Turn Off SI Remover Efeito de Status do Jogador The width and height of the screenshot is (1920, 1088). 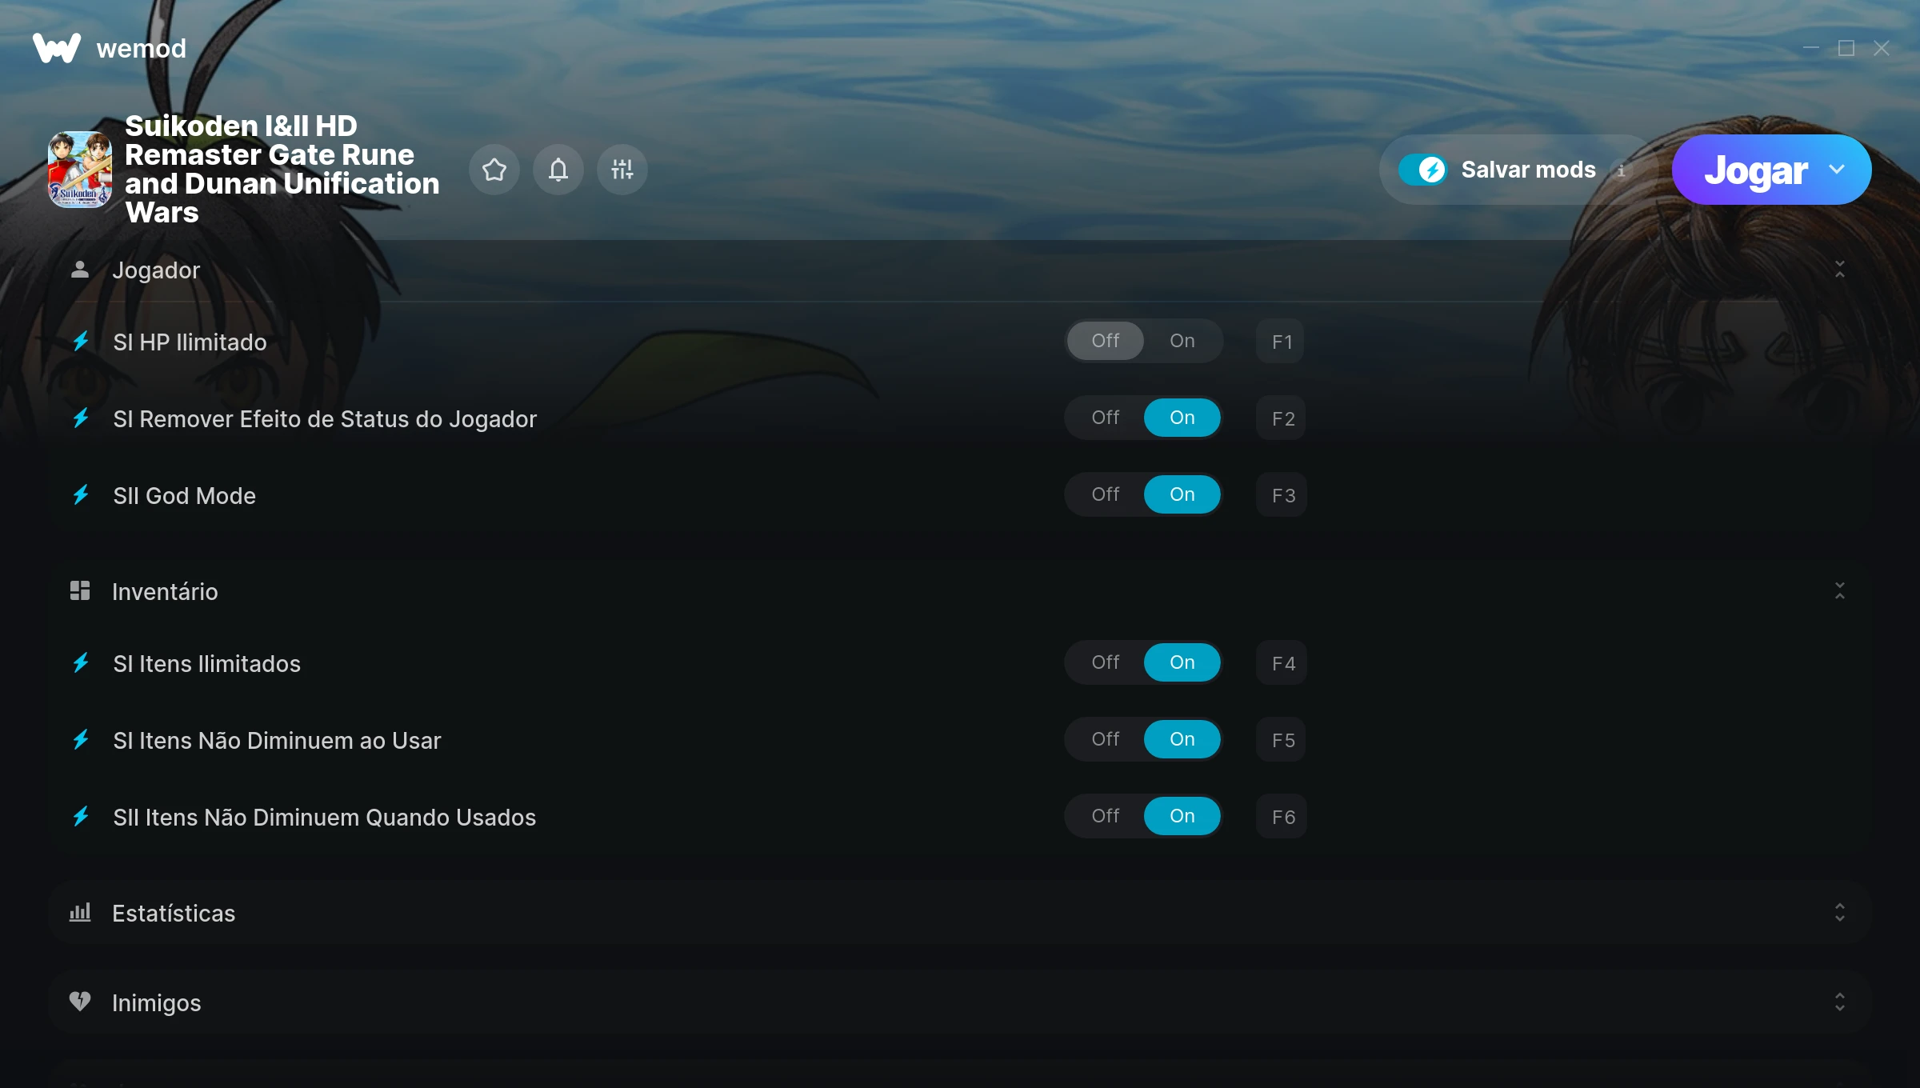click(x=1105, y=418)
